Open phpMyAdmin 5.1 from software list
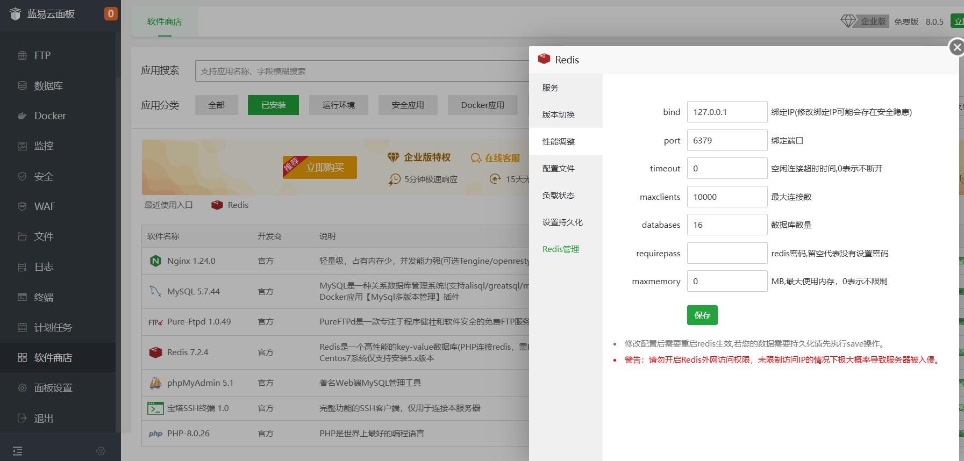The width and height of the screenshot is (964, 461). pos(201,383)
